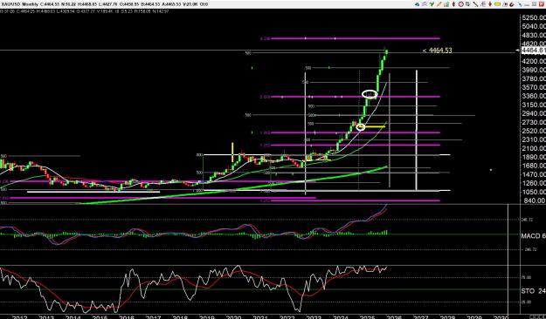Viewport: 546px width, 319px height.
Task: Click the 4830.00 price axis label
Action: tap(534, 36)
